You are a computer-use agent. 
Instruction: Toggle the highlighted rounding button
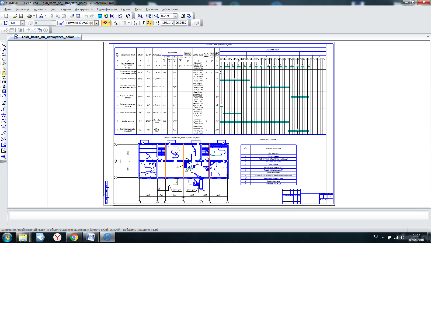click(x=149, y=23)
